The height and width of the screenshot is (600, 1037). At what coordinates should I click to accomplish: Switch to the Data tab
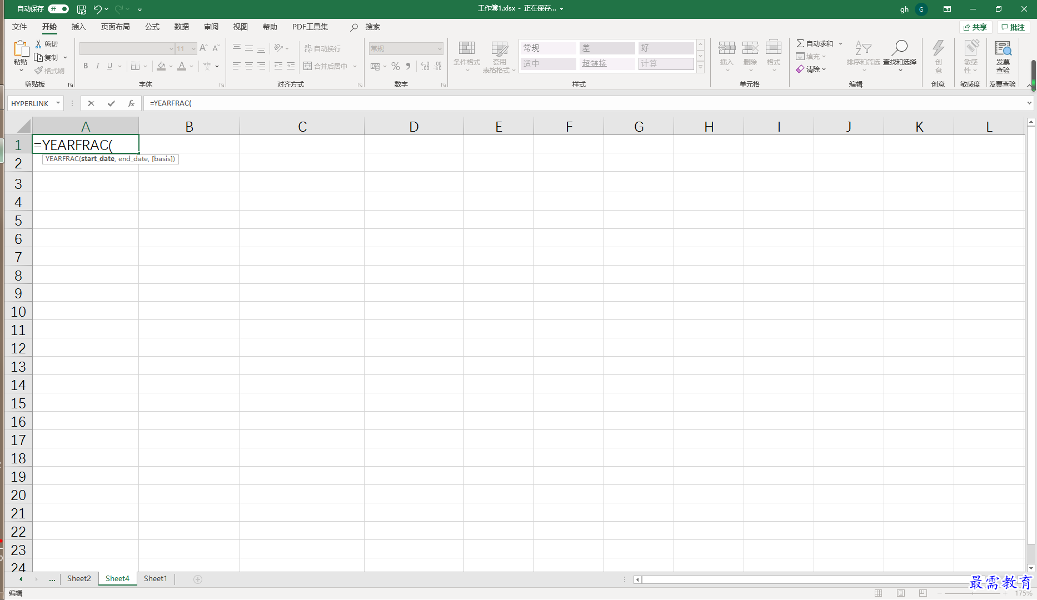[182, 27]
